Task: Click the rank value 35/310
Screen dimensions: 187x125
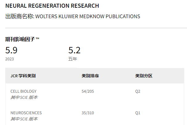Action: click(x=88, y=113)
